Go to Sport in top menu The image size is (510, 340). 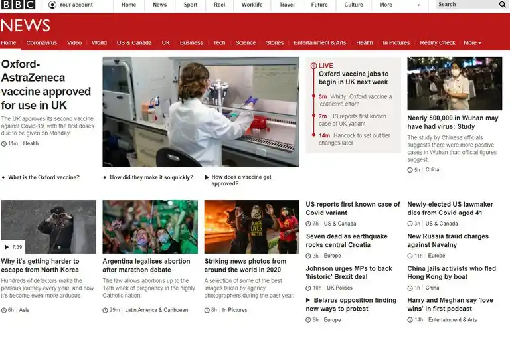click(191, 5)
